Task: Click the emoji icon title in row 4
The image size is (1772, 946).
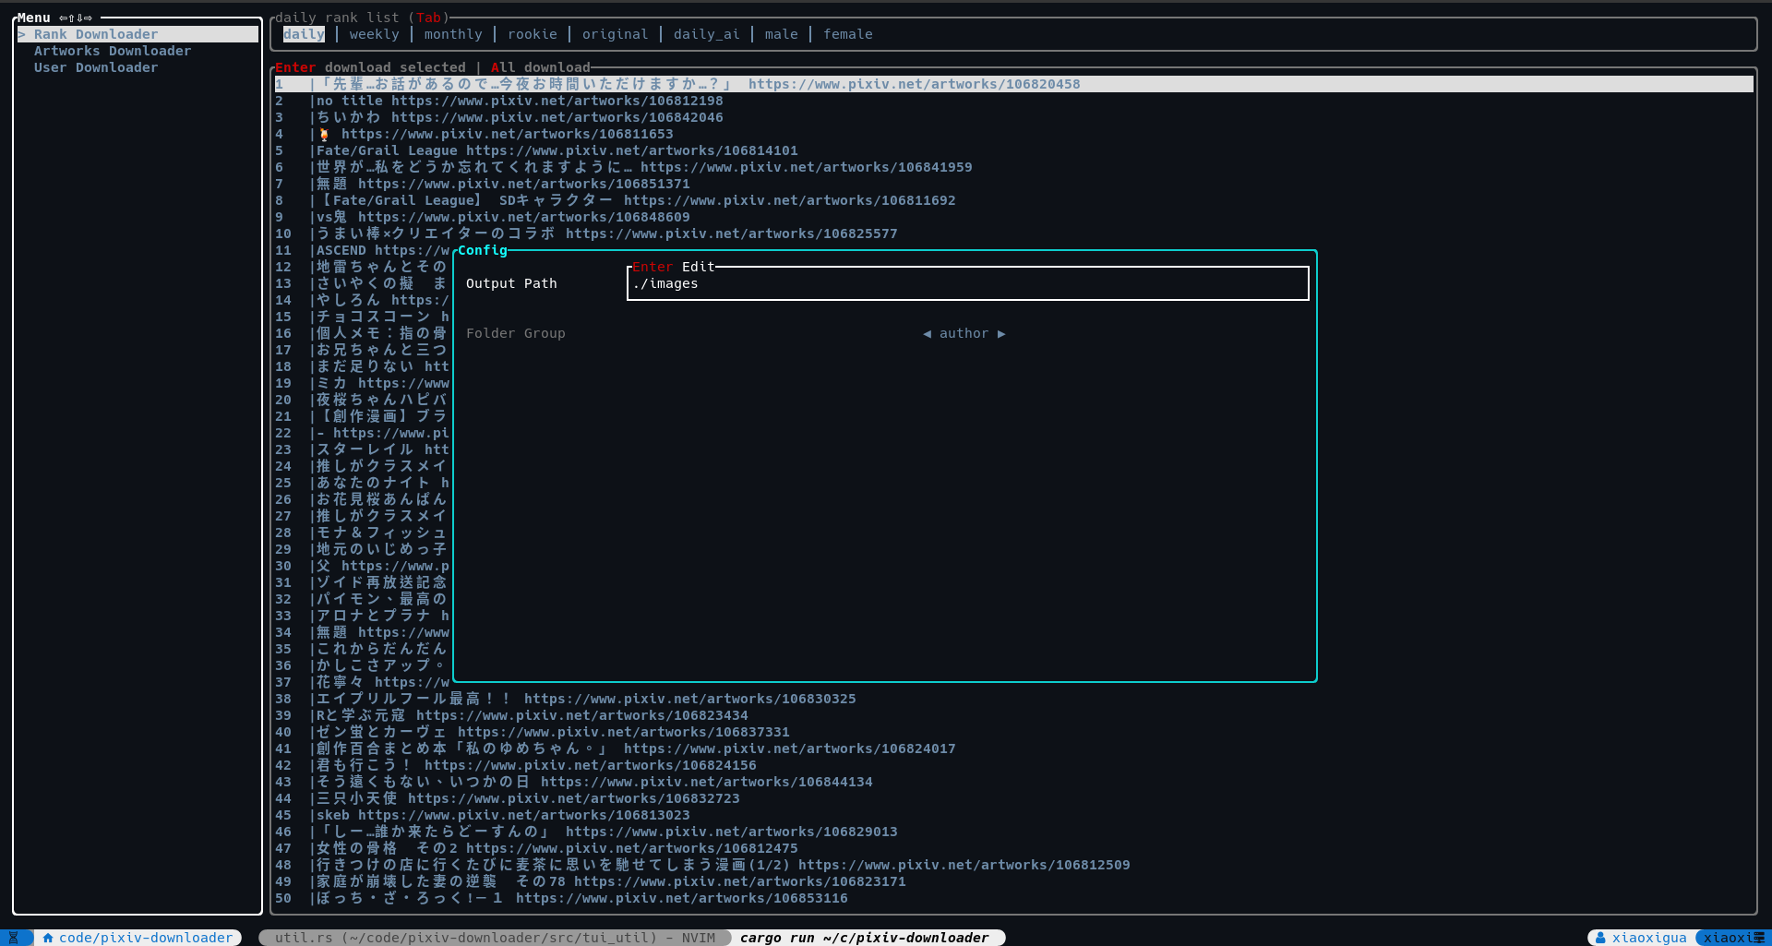Action: pyautogui.click(x=324, y=134)
